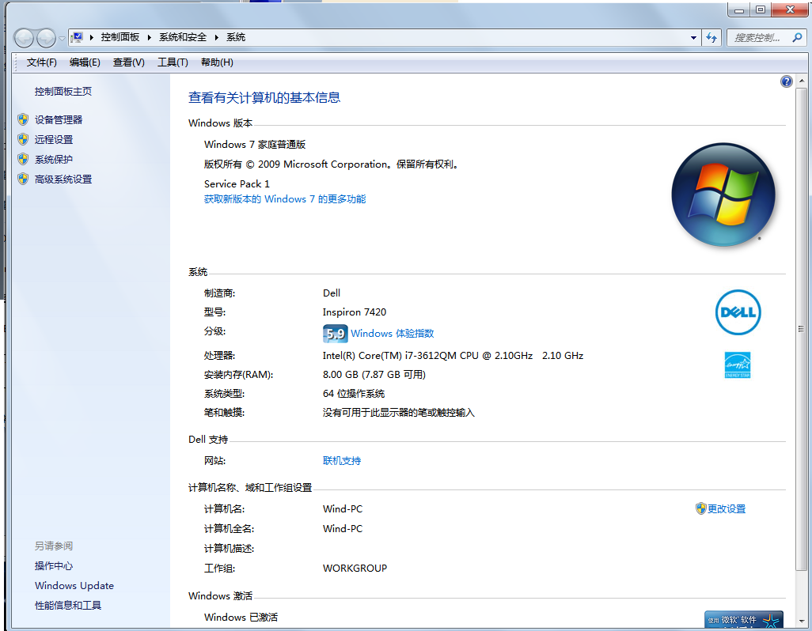Click the 5.9 experience index score badge
The width and height of the screenshot is (812, 631).
point(335,333)
